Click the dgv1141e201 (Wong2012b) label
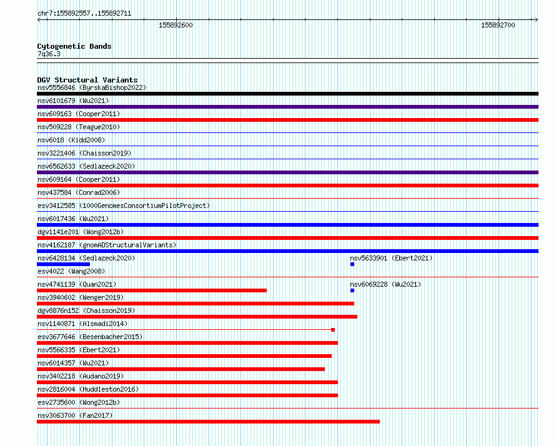556x446 pixels. coord(81,232)
